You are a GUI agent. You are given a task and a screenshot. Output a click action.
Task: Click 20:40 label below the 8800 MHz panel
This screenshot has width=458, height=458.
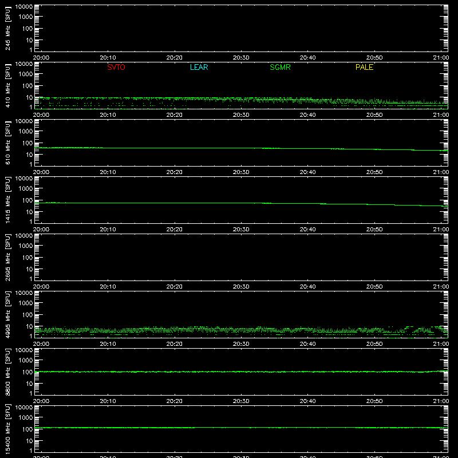click(307, 401)
